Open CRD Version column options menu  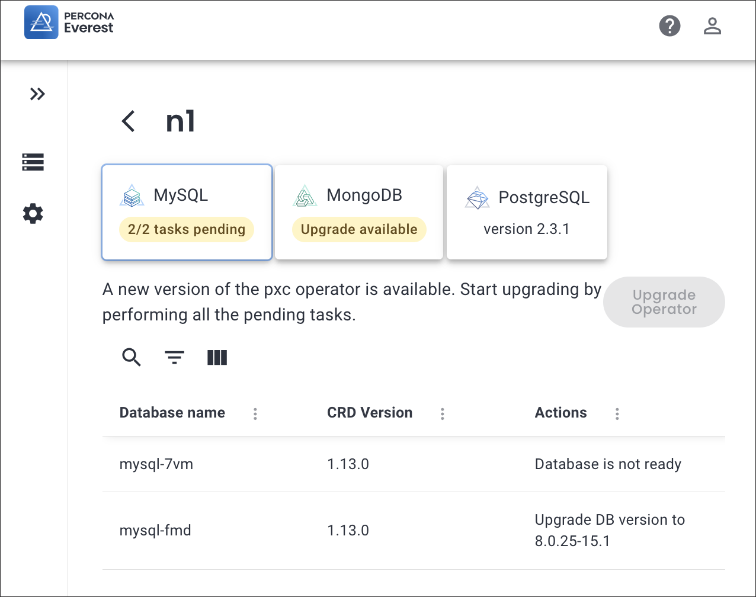pos(442,414)
